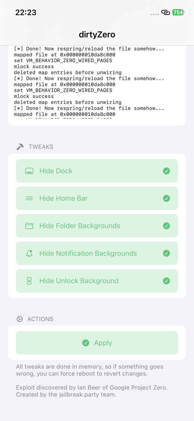Click the dock icon beside Hide Dock

click(29, 171)
